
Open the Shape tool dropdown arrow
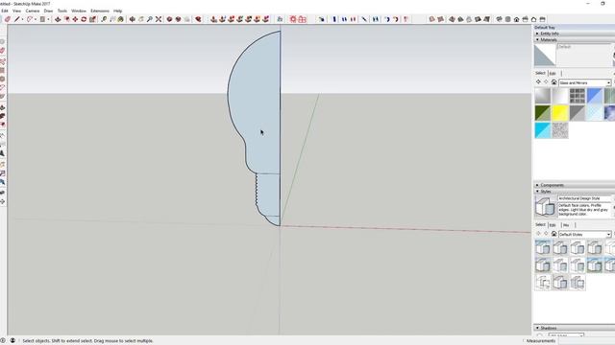click(x=48, y=19)
